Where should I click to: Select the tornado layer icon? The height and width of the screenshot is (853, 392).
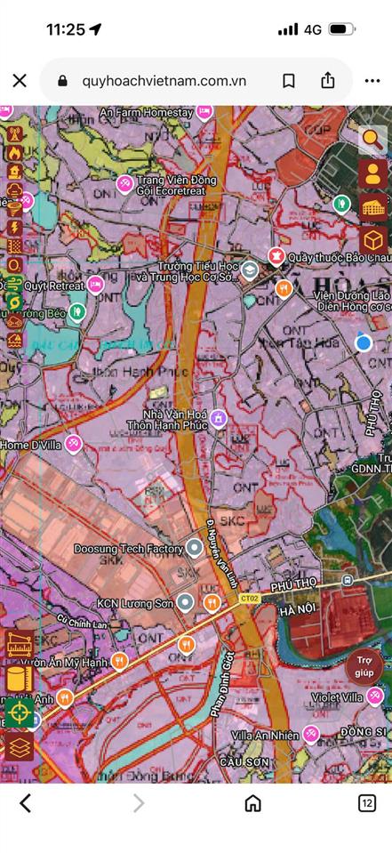(14, 208)
